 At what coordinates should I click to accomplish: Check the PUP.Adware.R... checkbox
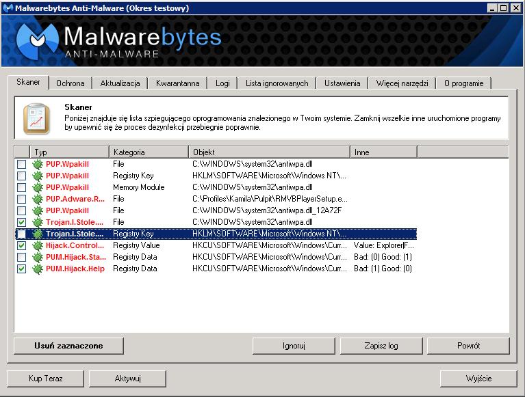(x=21, y=199)
